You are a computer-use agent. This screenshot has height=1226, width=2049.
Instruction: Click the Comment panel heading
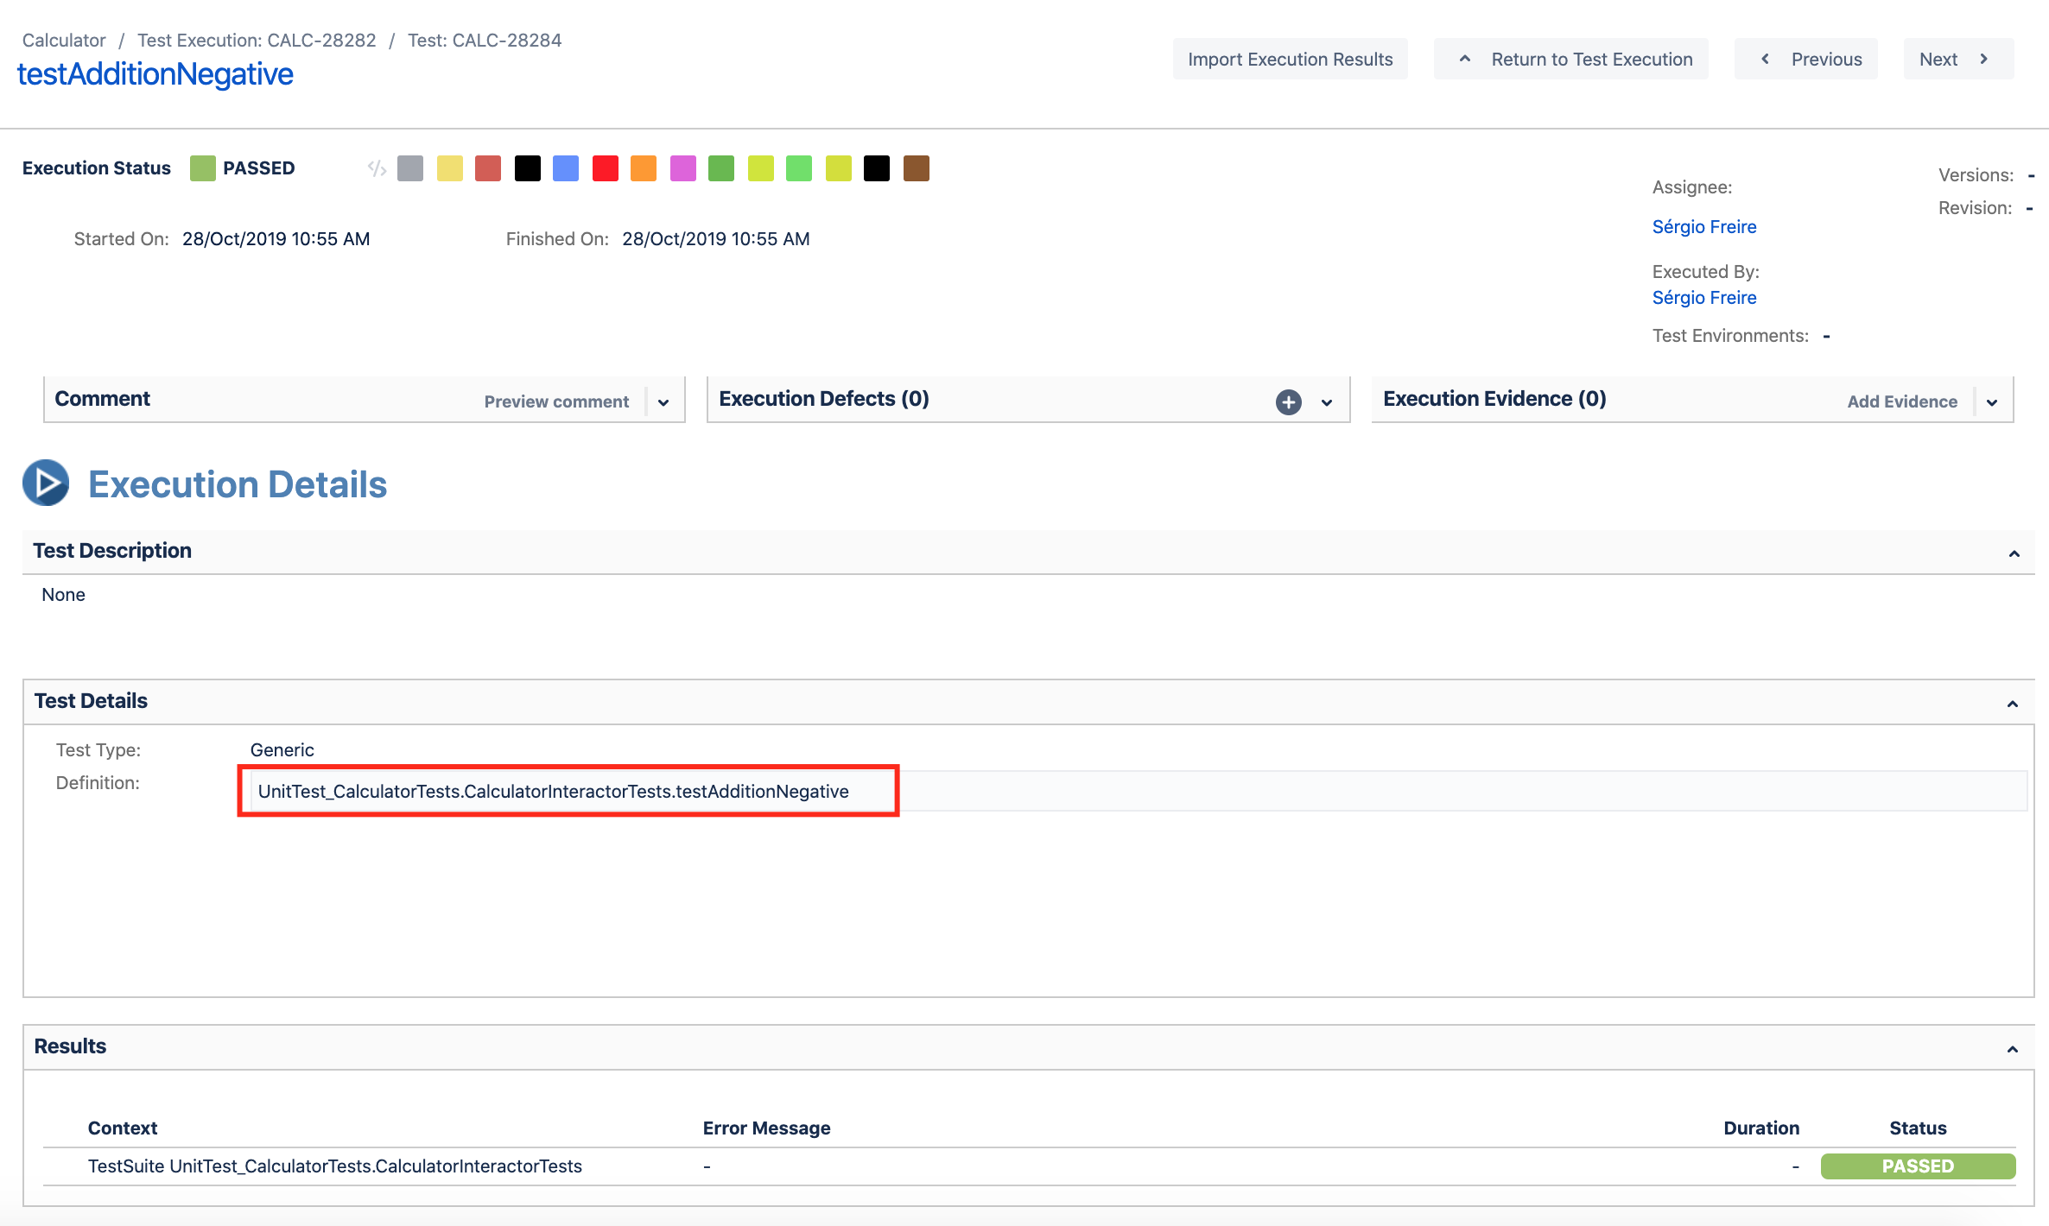[102, 398]
